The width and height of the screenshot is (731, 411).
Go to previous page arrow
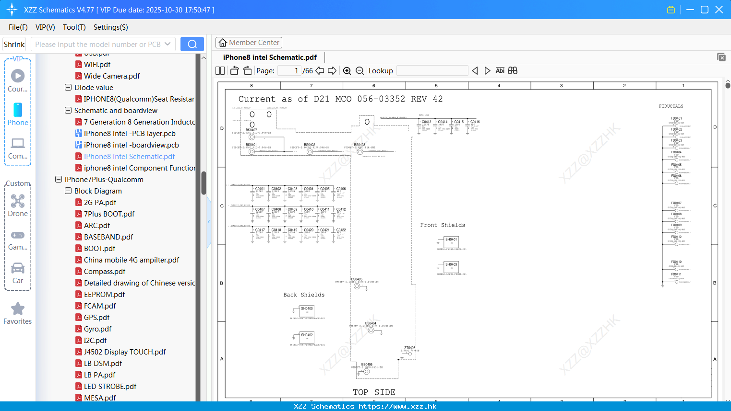[x=320, y=70]
